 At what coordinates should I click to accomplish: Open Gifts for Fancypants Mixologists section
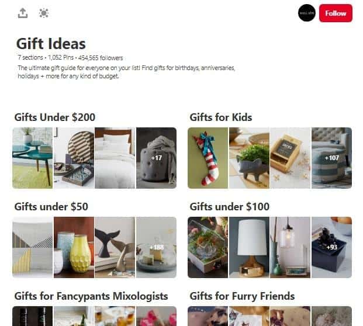pos(91,296)
